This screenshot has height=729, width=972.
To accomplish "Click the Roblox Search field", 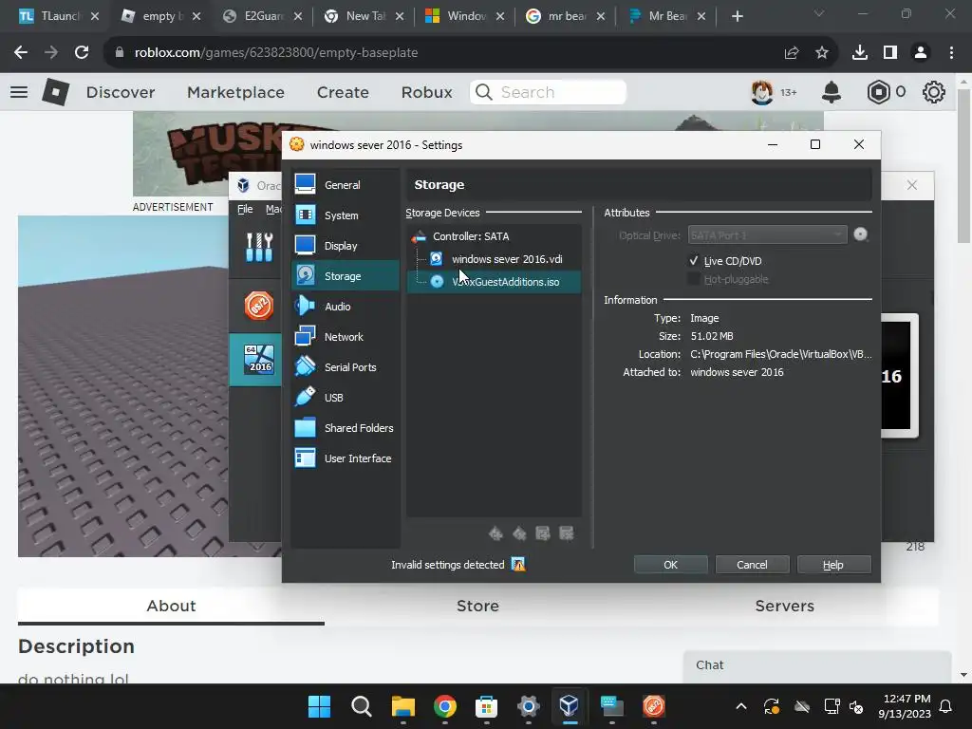I will point(548,92).
